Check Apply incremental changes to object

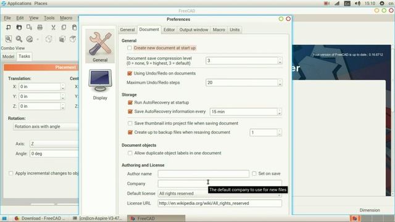point(11,173)
